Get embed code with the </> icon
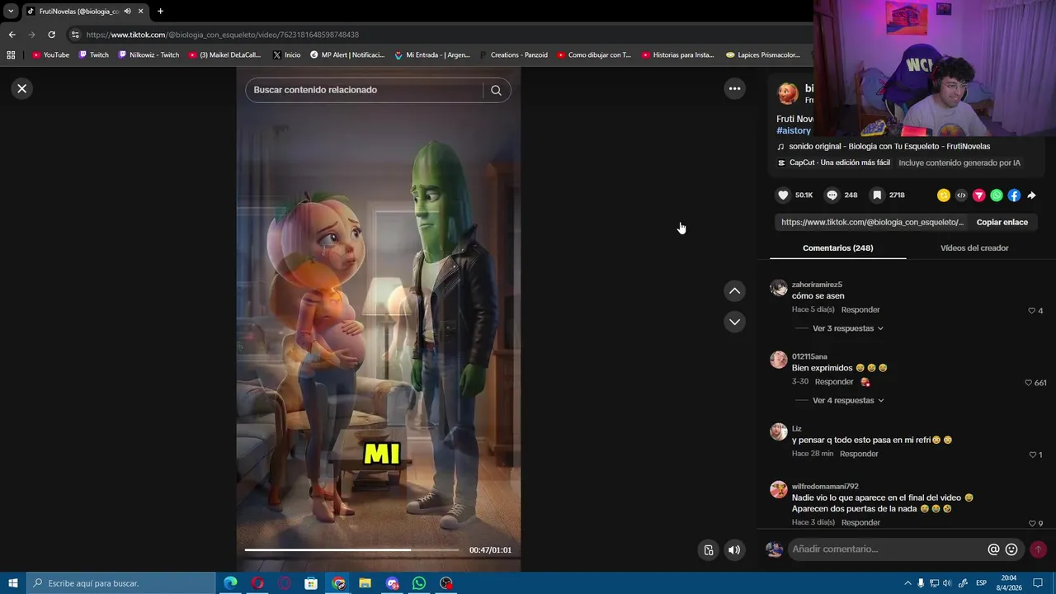Image resolution: width=1056 pixels, height=594 pixels. click(x=961, y=196)
